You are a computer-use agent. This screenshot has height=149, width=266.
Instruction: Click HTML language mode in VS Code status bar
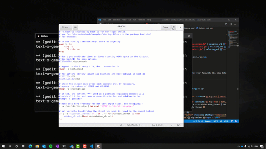coord(226,121)
